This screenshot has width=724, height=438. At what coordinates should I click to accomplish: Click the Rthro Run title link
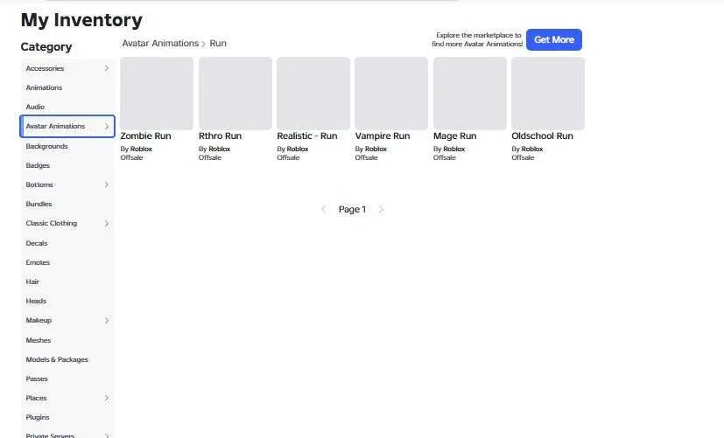[x=221, y=136]
